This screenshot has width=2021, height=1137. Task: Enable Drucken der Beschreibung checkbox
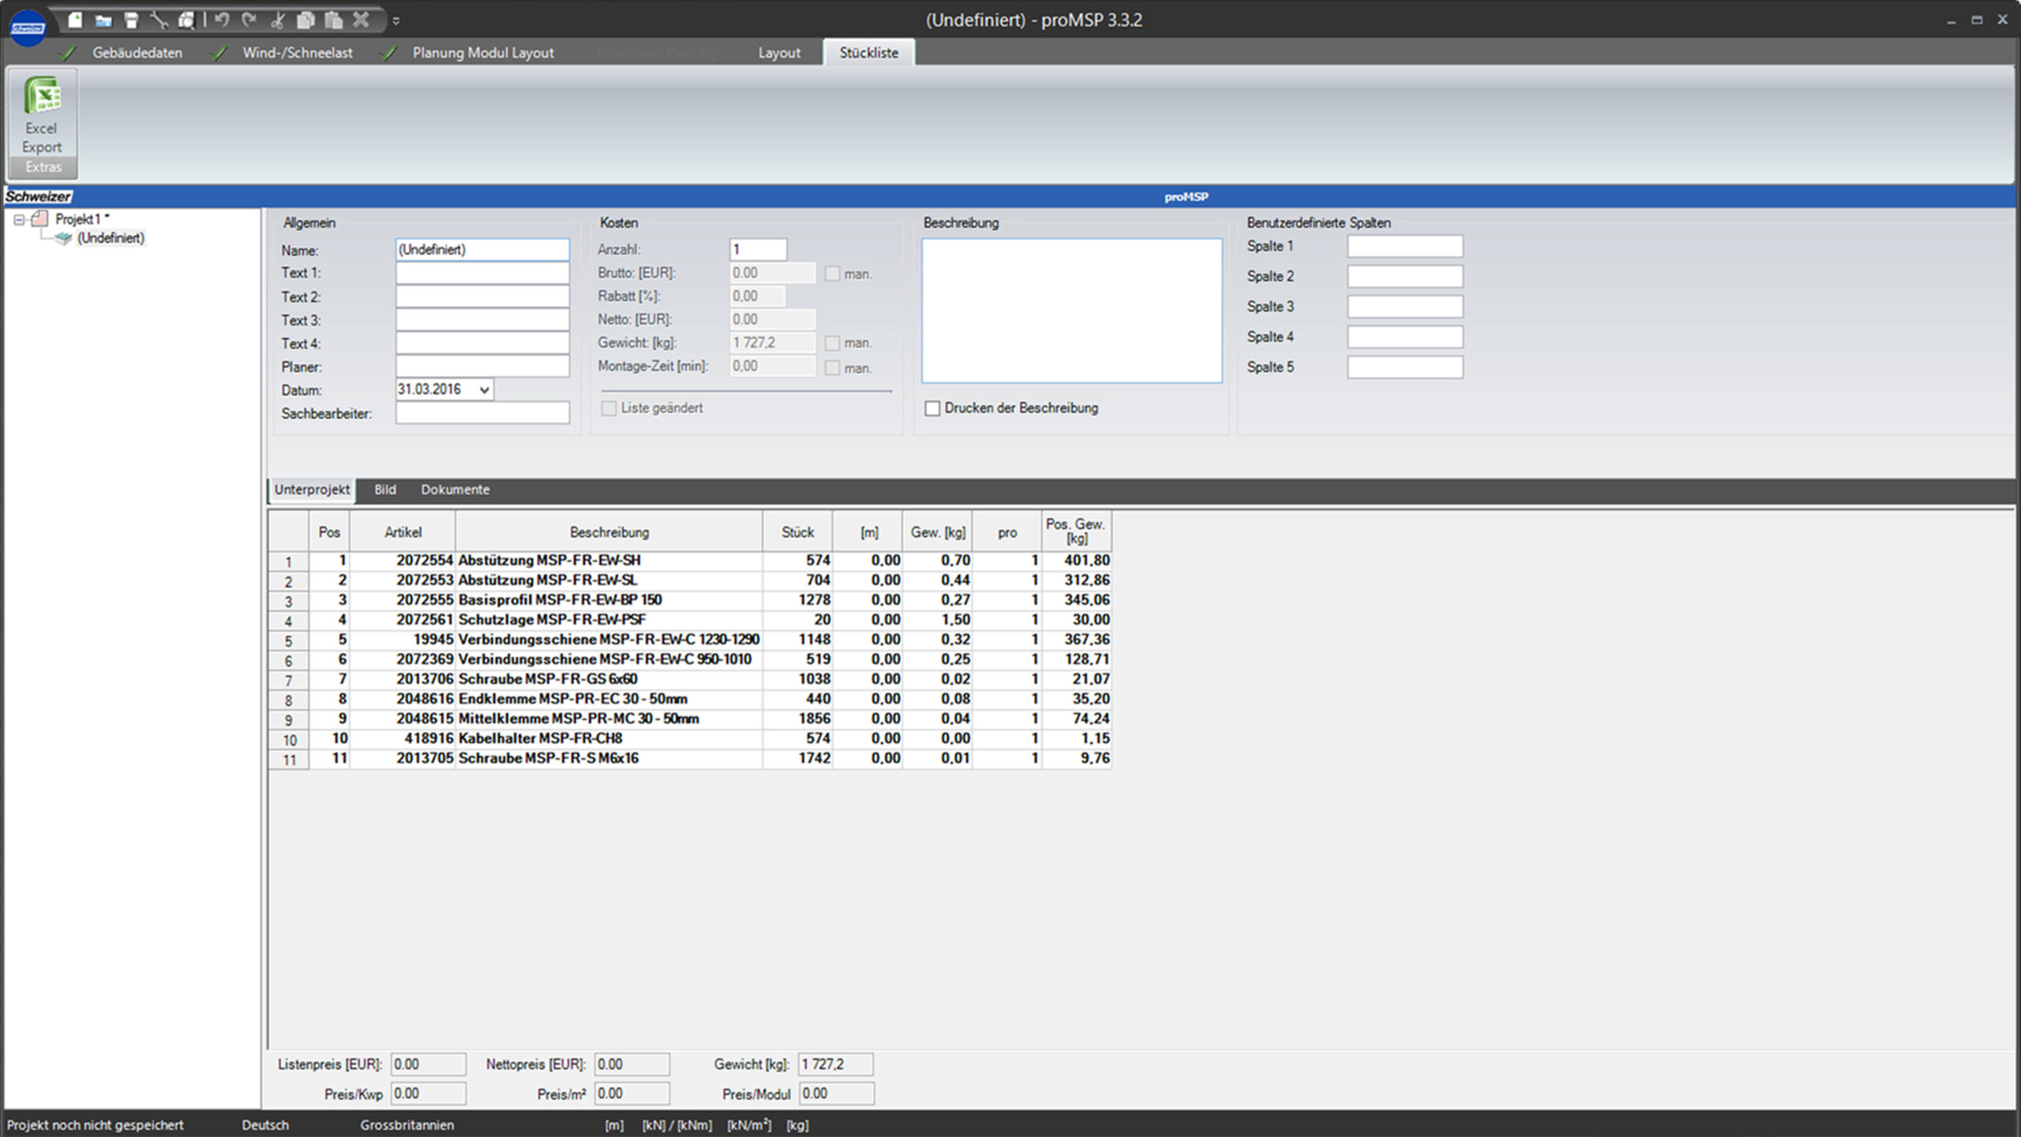[932, 408]
